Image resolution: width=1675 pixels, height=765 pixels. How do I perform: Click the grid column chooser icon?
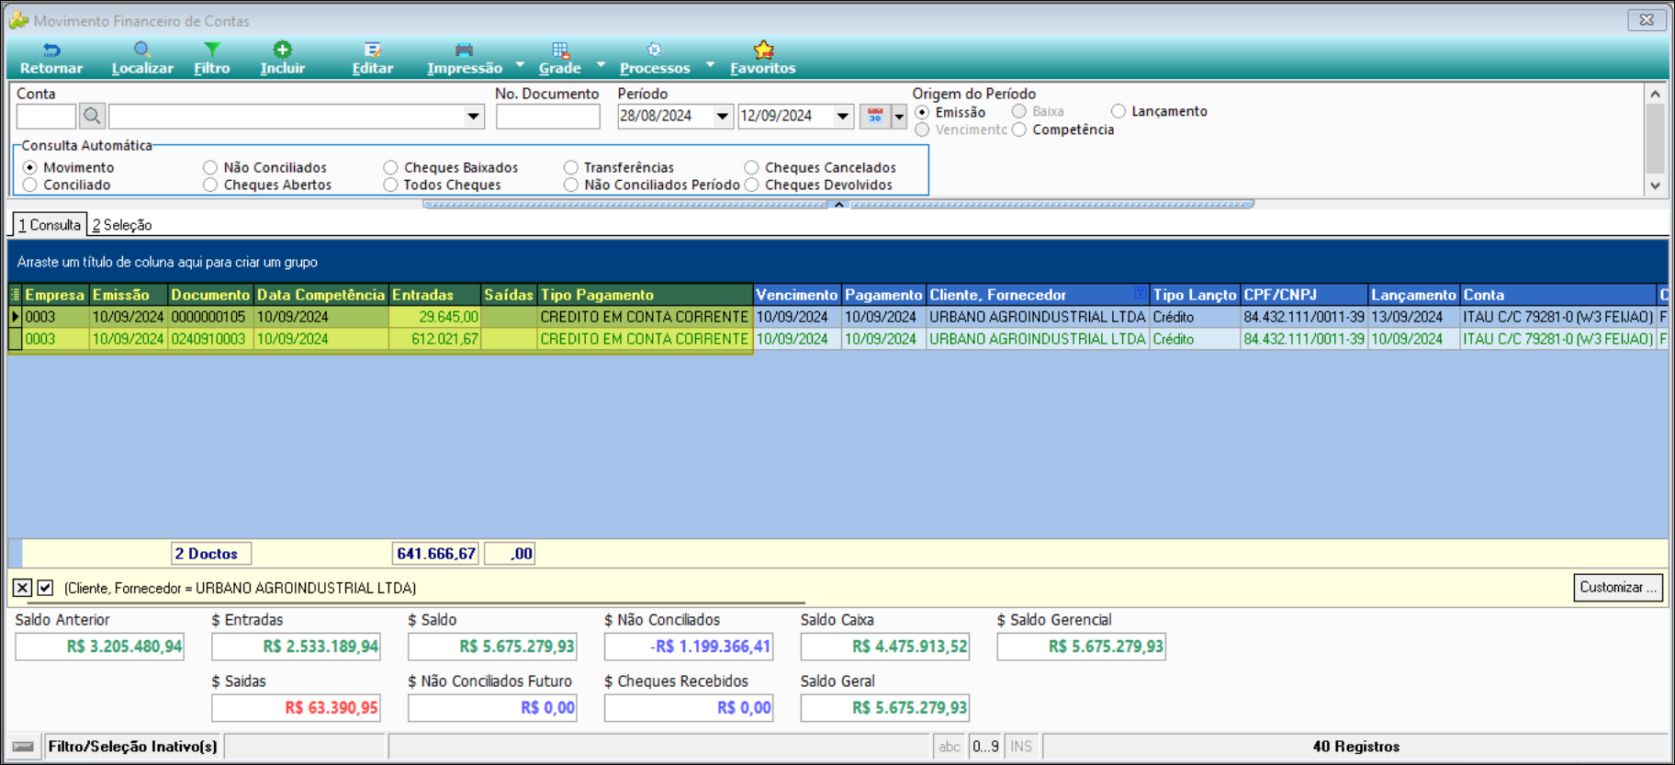coord(15,295)
